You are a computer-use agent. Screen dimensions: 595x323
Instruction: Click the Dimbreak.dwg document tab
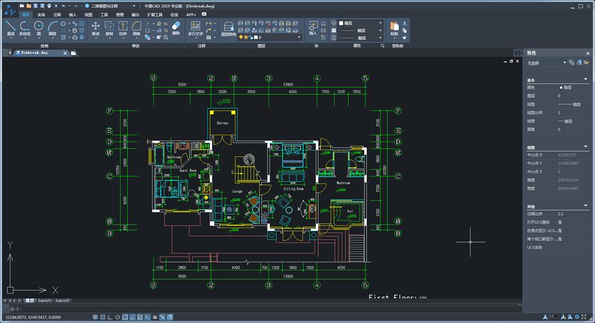click(34, 52)
